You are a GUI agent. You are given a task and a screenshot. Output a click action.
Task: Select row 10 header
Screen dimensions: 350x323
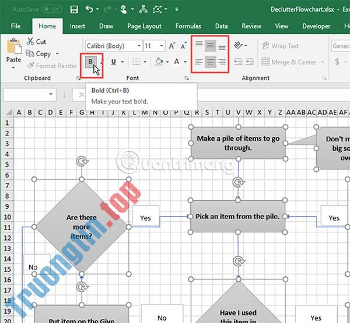pos(7,217)
